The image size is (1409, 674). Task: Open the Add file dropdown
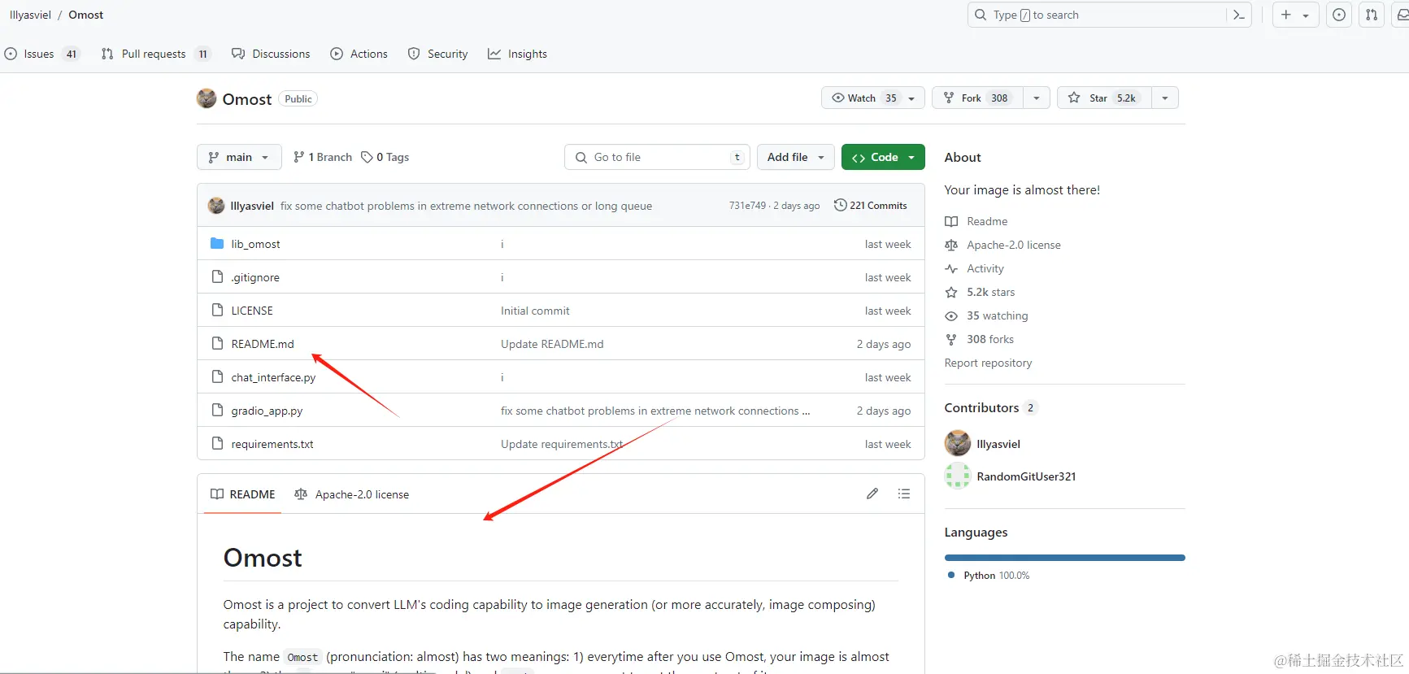pyautogui.click(x=796, y=157)
